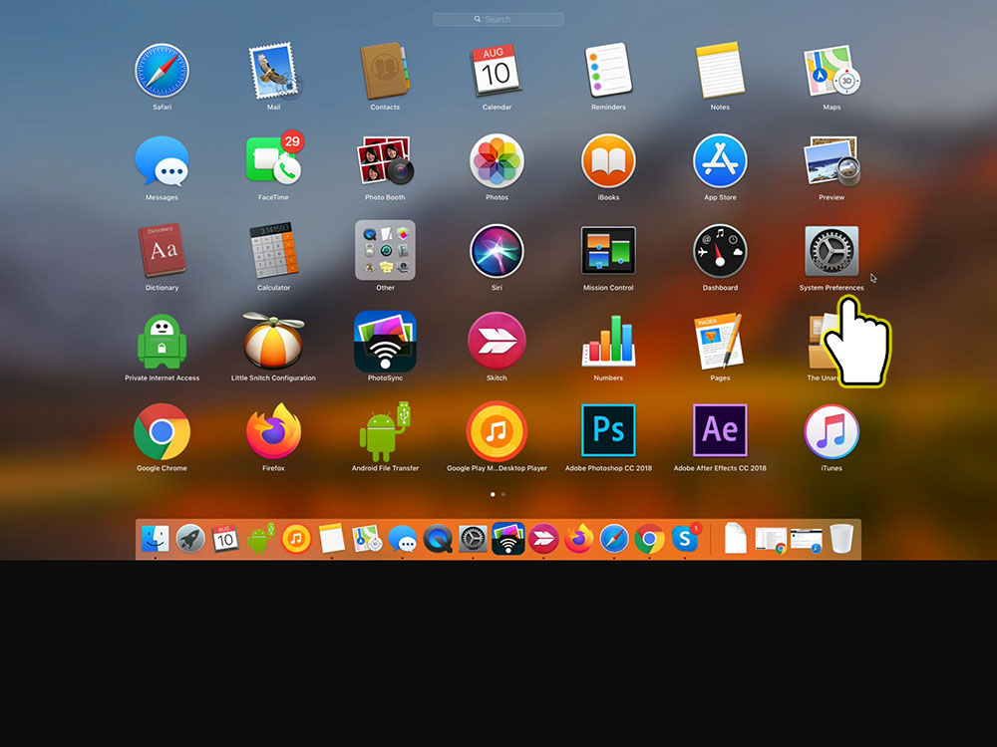Open Adobe Photoshop CC 2018
This screenshot has width=997, height=747.
[x=608, y=430]
